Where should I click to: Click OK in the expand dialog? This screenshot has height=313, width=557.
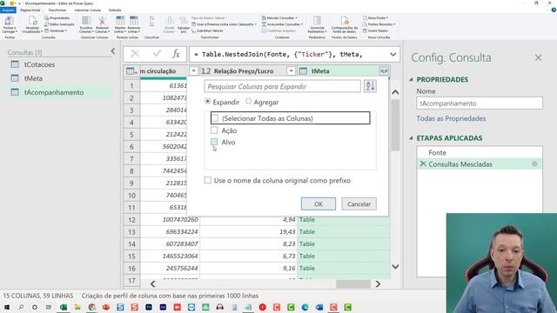click(319, 204)
